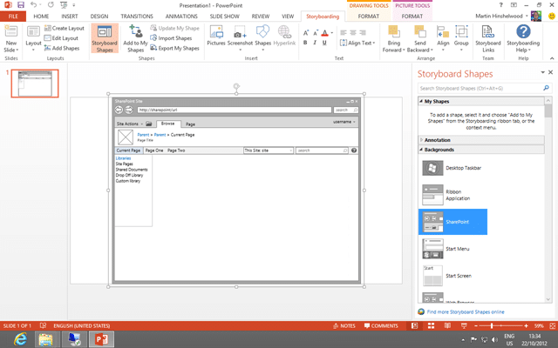The height and width of the screenshot is (348, 558).
Task: Select slide 1 thumbnail
Action: pos(35,84)
